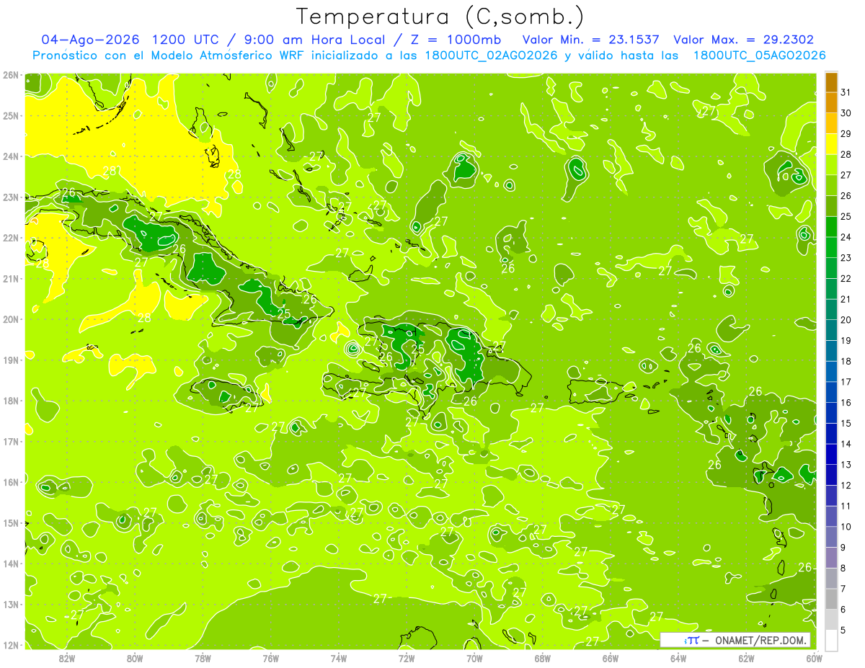
Task: Click the 82W longitude axis label
Action: (x=66, y=658)
